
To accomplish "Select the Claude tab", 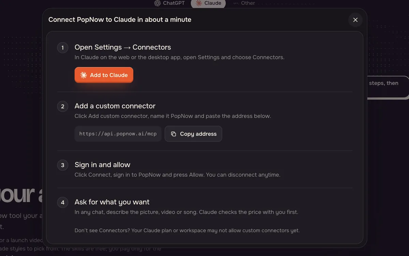I will click(x=208, y=3).
